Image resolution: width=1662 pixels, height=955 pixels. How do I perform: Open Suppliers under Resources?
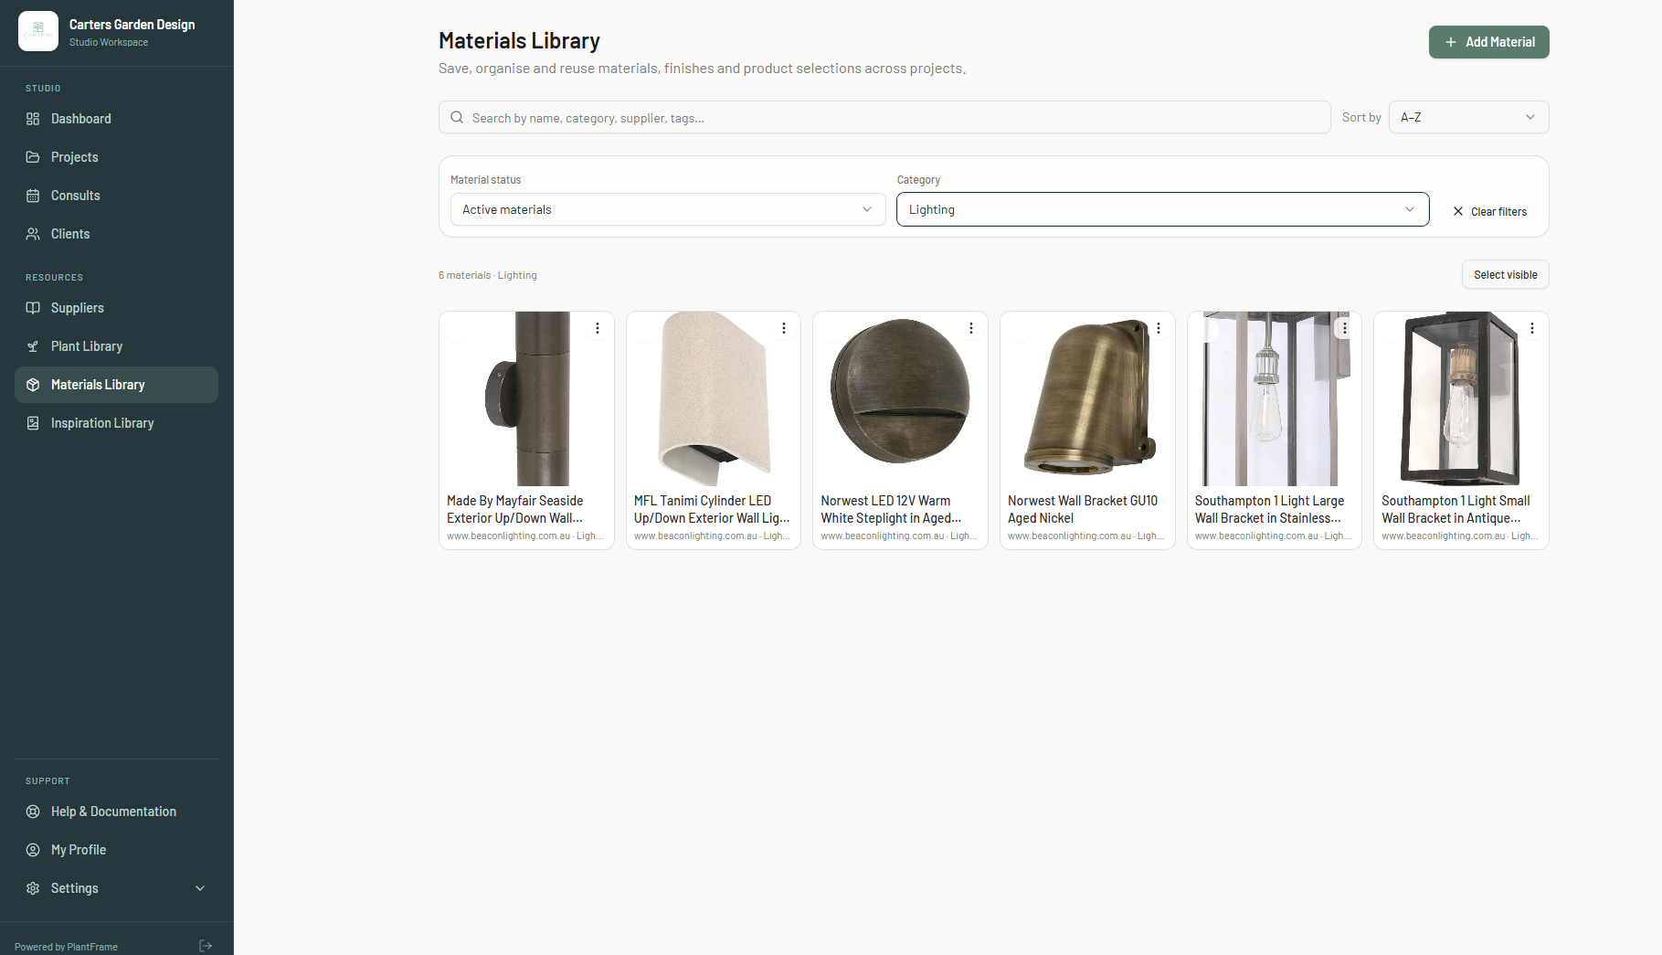pyautogui.click(x=116, y=308)
